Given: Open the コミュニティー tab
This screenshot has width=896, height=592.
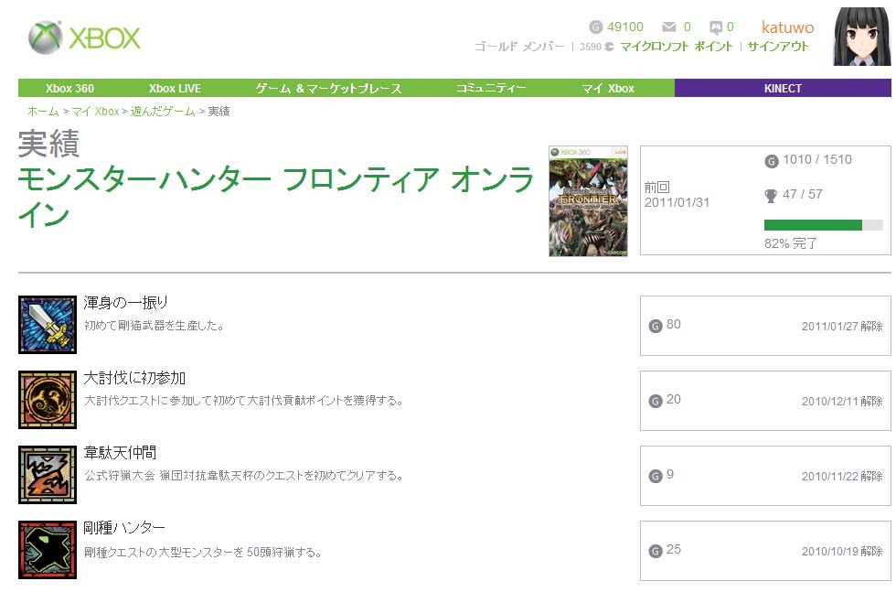Looking at the screenshot, I should tap(491, 88).
